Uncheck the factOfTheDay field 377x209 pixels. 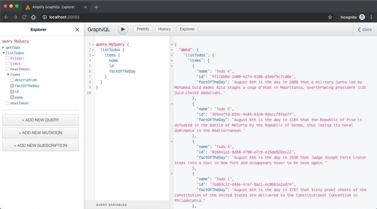click(x=12, y=86)
